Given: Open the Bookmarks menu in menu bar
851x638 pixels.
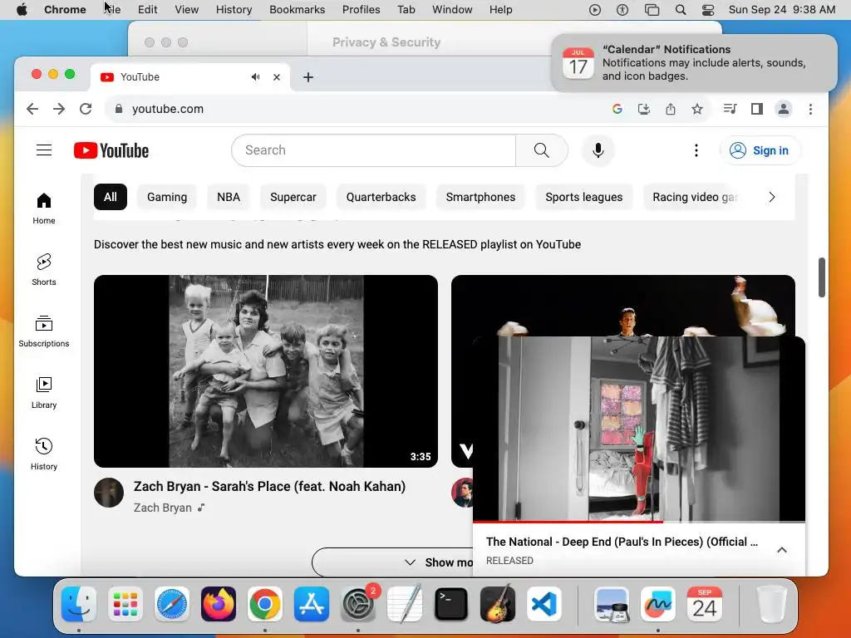Looking at the screenshot, I should click(297, 10).
